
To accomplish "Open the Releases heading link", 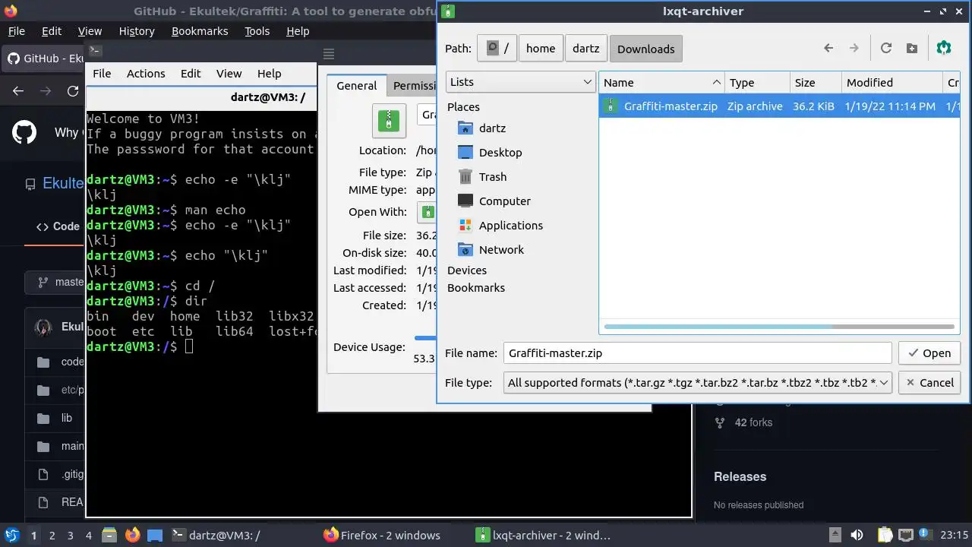I will 740,477.
